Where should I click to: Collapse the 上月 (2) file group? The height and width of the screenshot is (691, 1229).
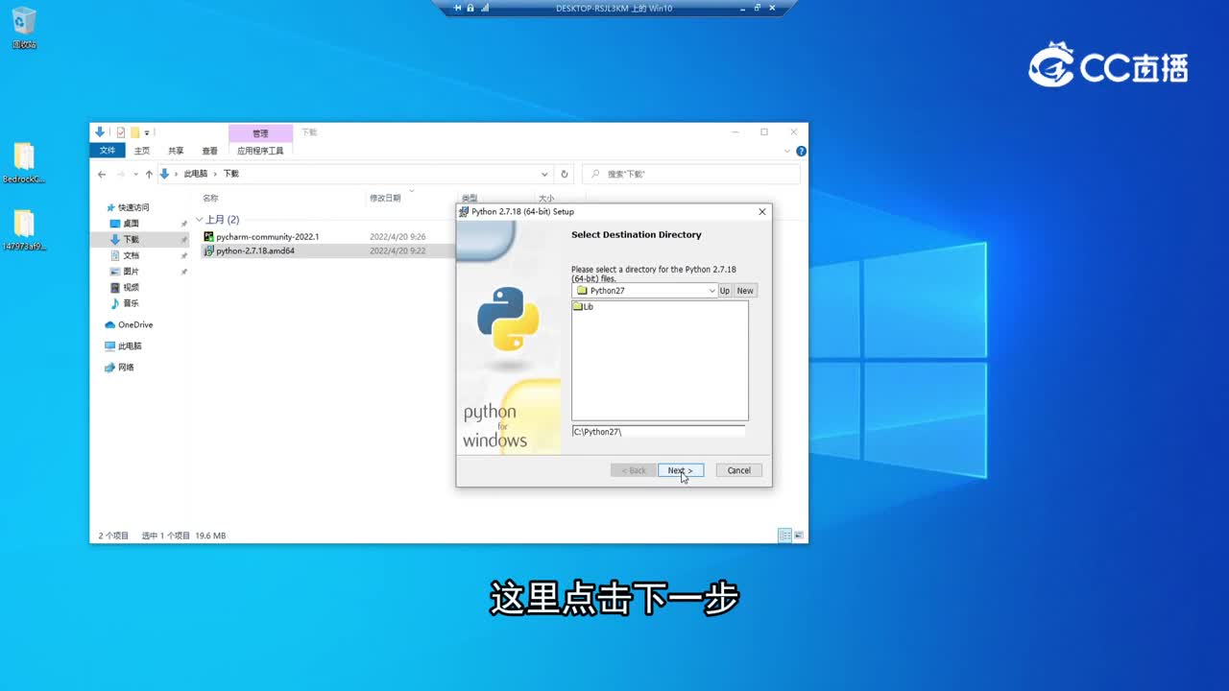click(x=199, y=220)
